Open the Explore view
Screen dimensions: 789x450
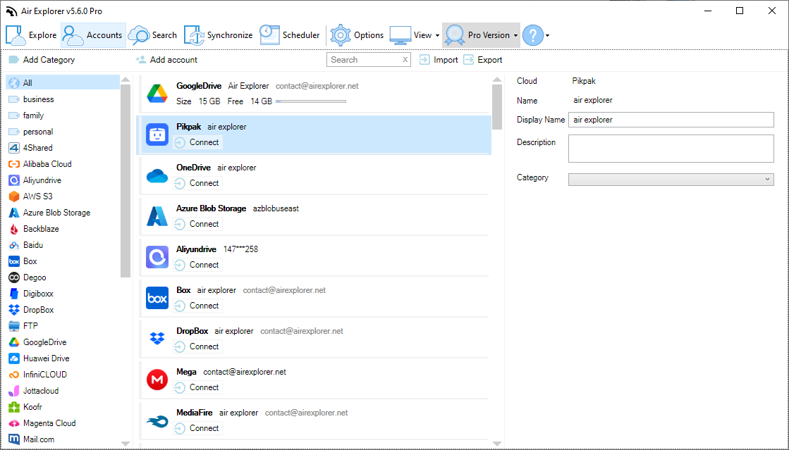(31, 35)
